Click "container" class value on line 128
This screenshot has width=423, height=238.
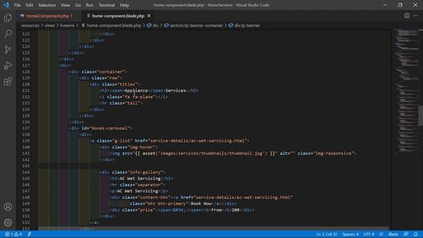tap(111, 72)
